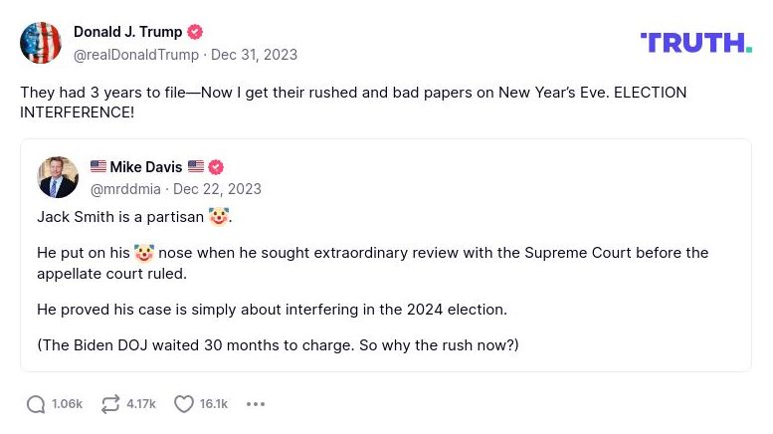Open the @mrddmia handle link
Screen dimensions: 773x434
pyautogui.click(x=125, y=189)
